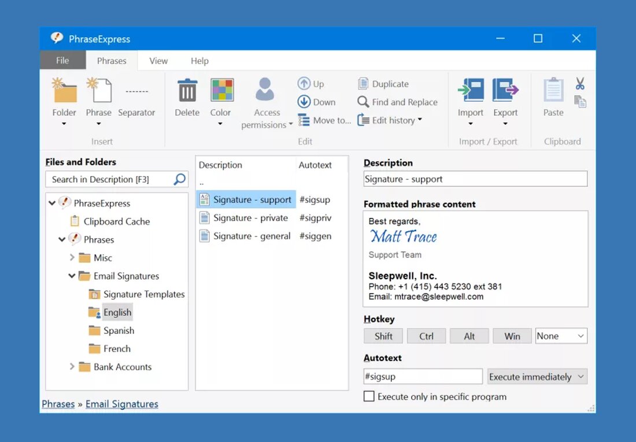Viewport: 636px width, 442px height.
Task: Open the hotkey key None dropdown
Action: tap(561, 336)
